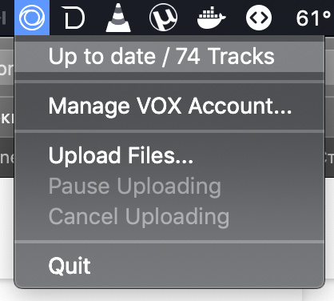Choose Manage VOX Account...

pyautogui.click(x=169, y=106)
